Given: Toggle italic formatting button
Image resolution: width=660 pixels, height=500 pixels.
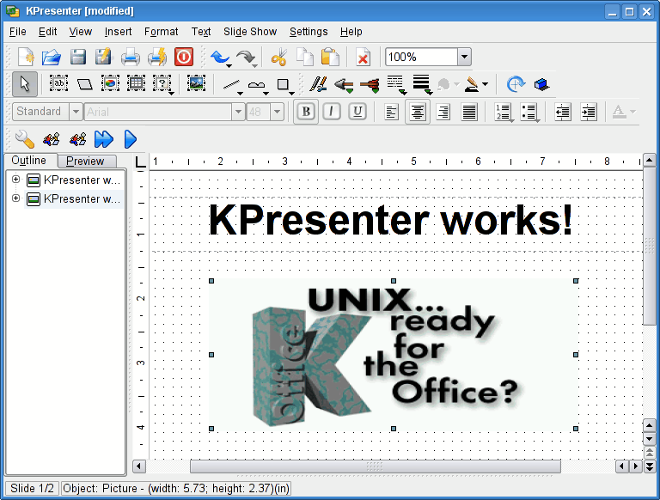Looking at the screenshot, I should tap(332, 112).
